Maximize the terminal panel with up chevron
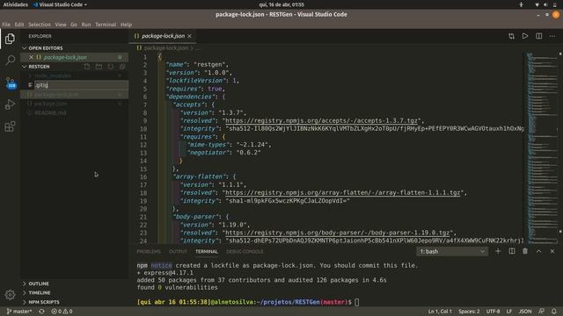Image resolution: width=563 pixels, height=316 pixels. tap(538, 252)
